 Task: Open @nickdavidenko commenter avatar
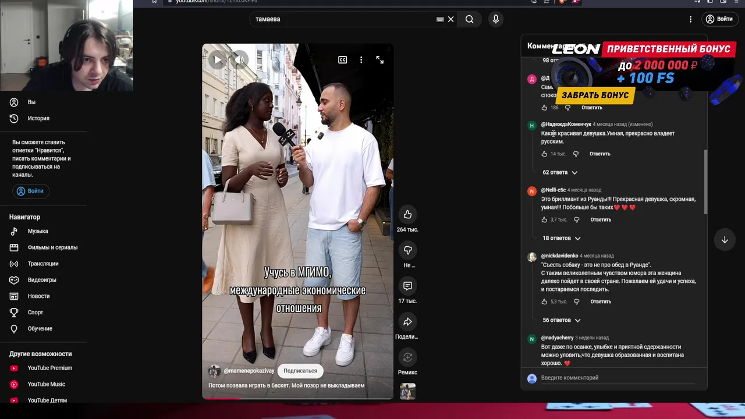[x=531, y=257]
